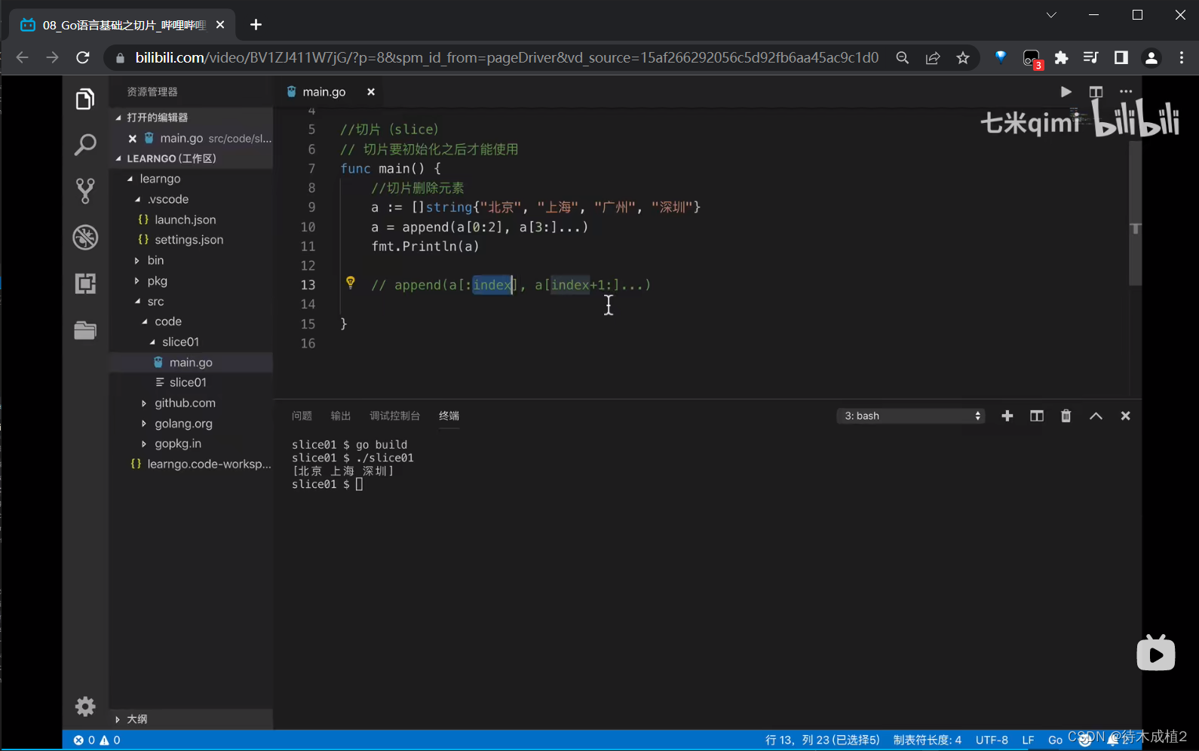Switch to the 问题 panel tab
Image resolution: width=1199 pixels, height=751 pixels.
click(x=302, y=416)
